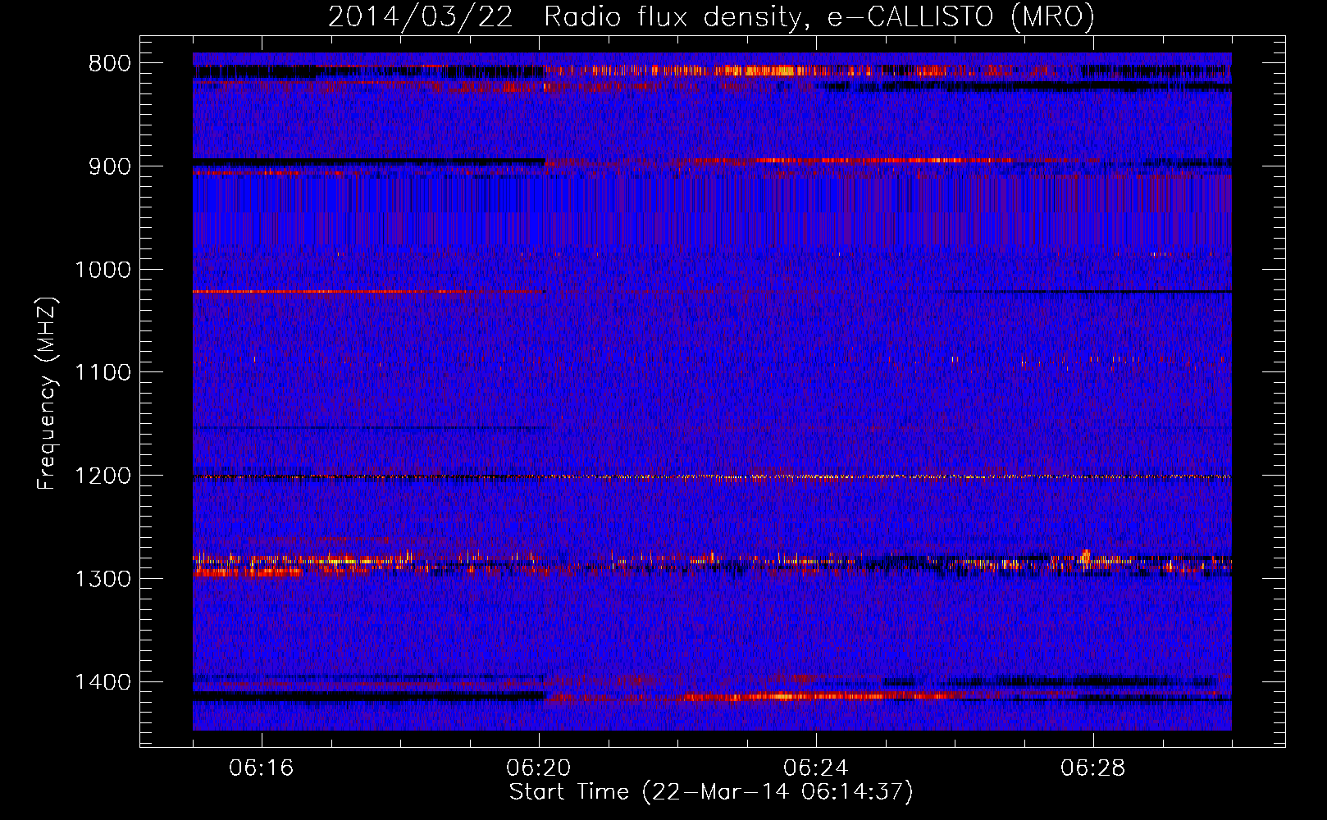Screen dimensions: 1327x820
Task: Click the 1000 frequency tick label
Action: [x=103, y=270]
